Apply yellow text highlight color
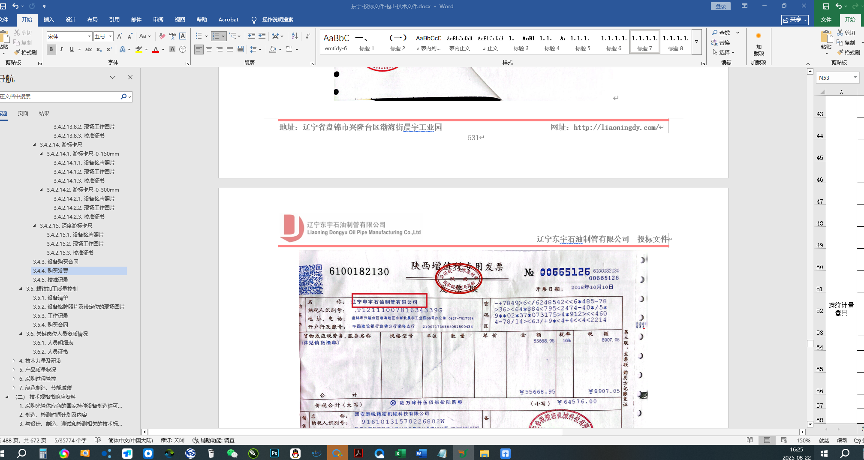Image resolution: width=864 pixels, height=460 pixels. coord(138,49)
